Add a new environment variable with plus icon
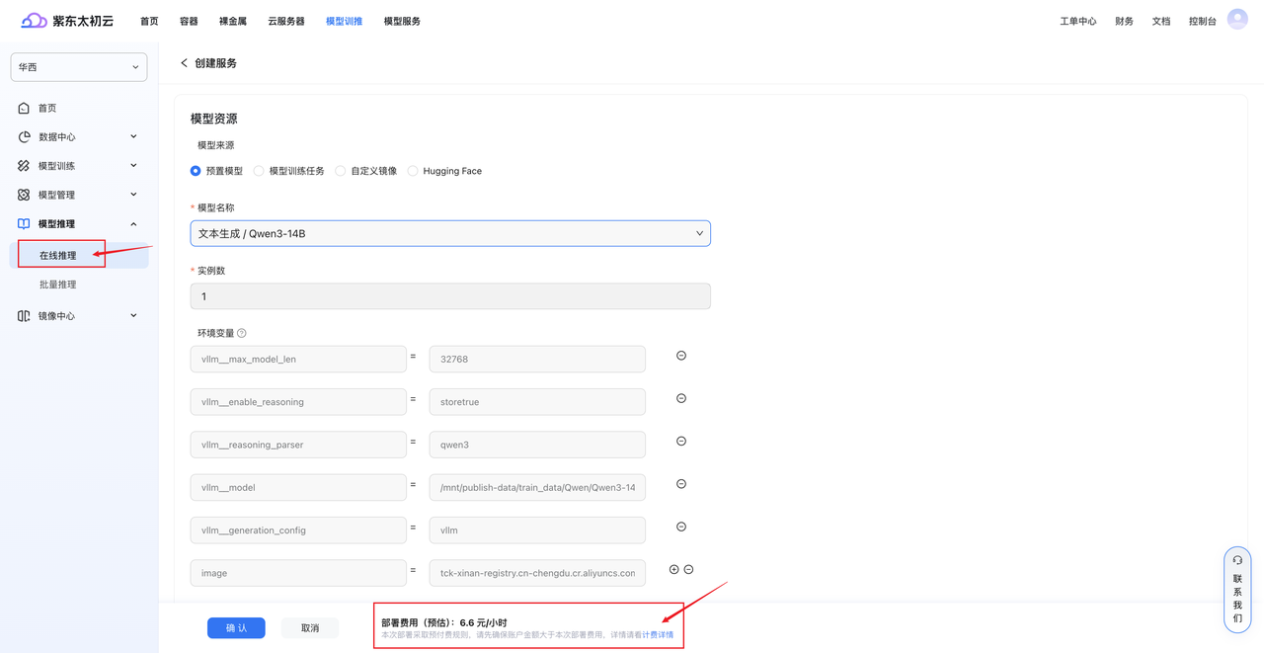 click(674, 570)
